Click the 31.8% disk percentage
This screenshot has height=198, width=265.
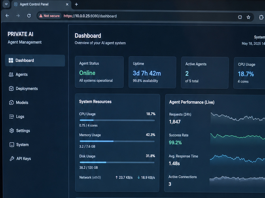(x=151, y=156)
